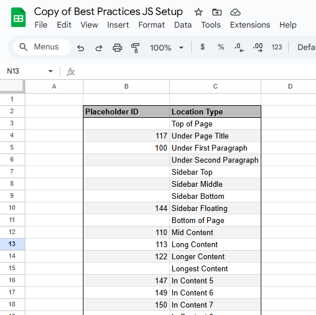Select the cell containing 150
The image size is (316, 315).
127,305
